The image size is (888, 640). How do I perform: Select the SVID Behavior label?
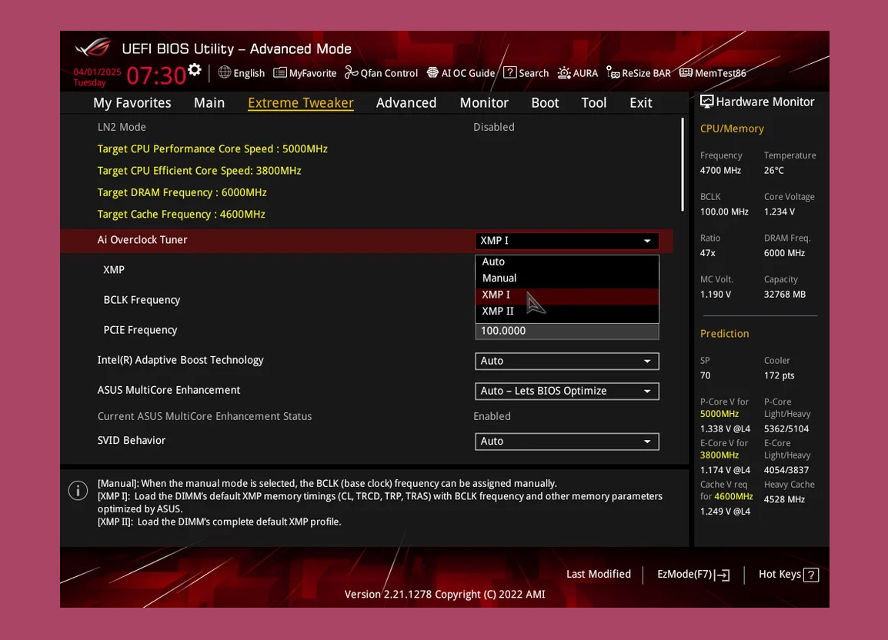click(x=132, y=440)
